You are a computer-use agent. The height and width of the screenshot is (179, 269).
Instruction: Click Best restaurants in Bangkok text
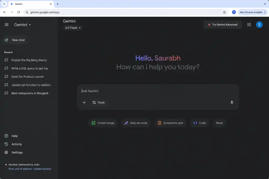tap(30, 93)
